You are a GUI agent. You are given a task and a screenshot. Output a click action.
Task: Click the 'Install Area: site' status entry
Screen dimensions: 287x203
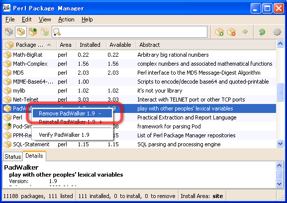pyautogui.click(x=202, y=196)
